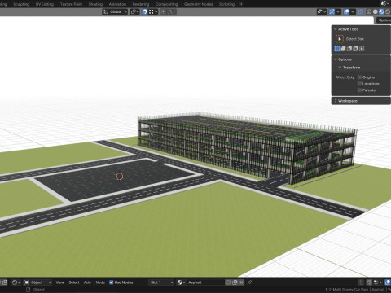Image resolution: width=391 pixels, height=293 pixels.
Task: Open the Animation workspace tab
Action: [117, 4]
